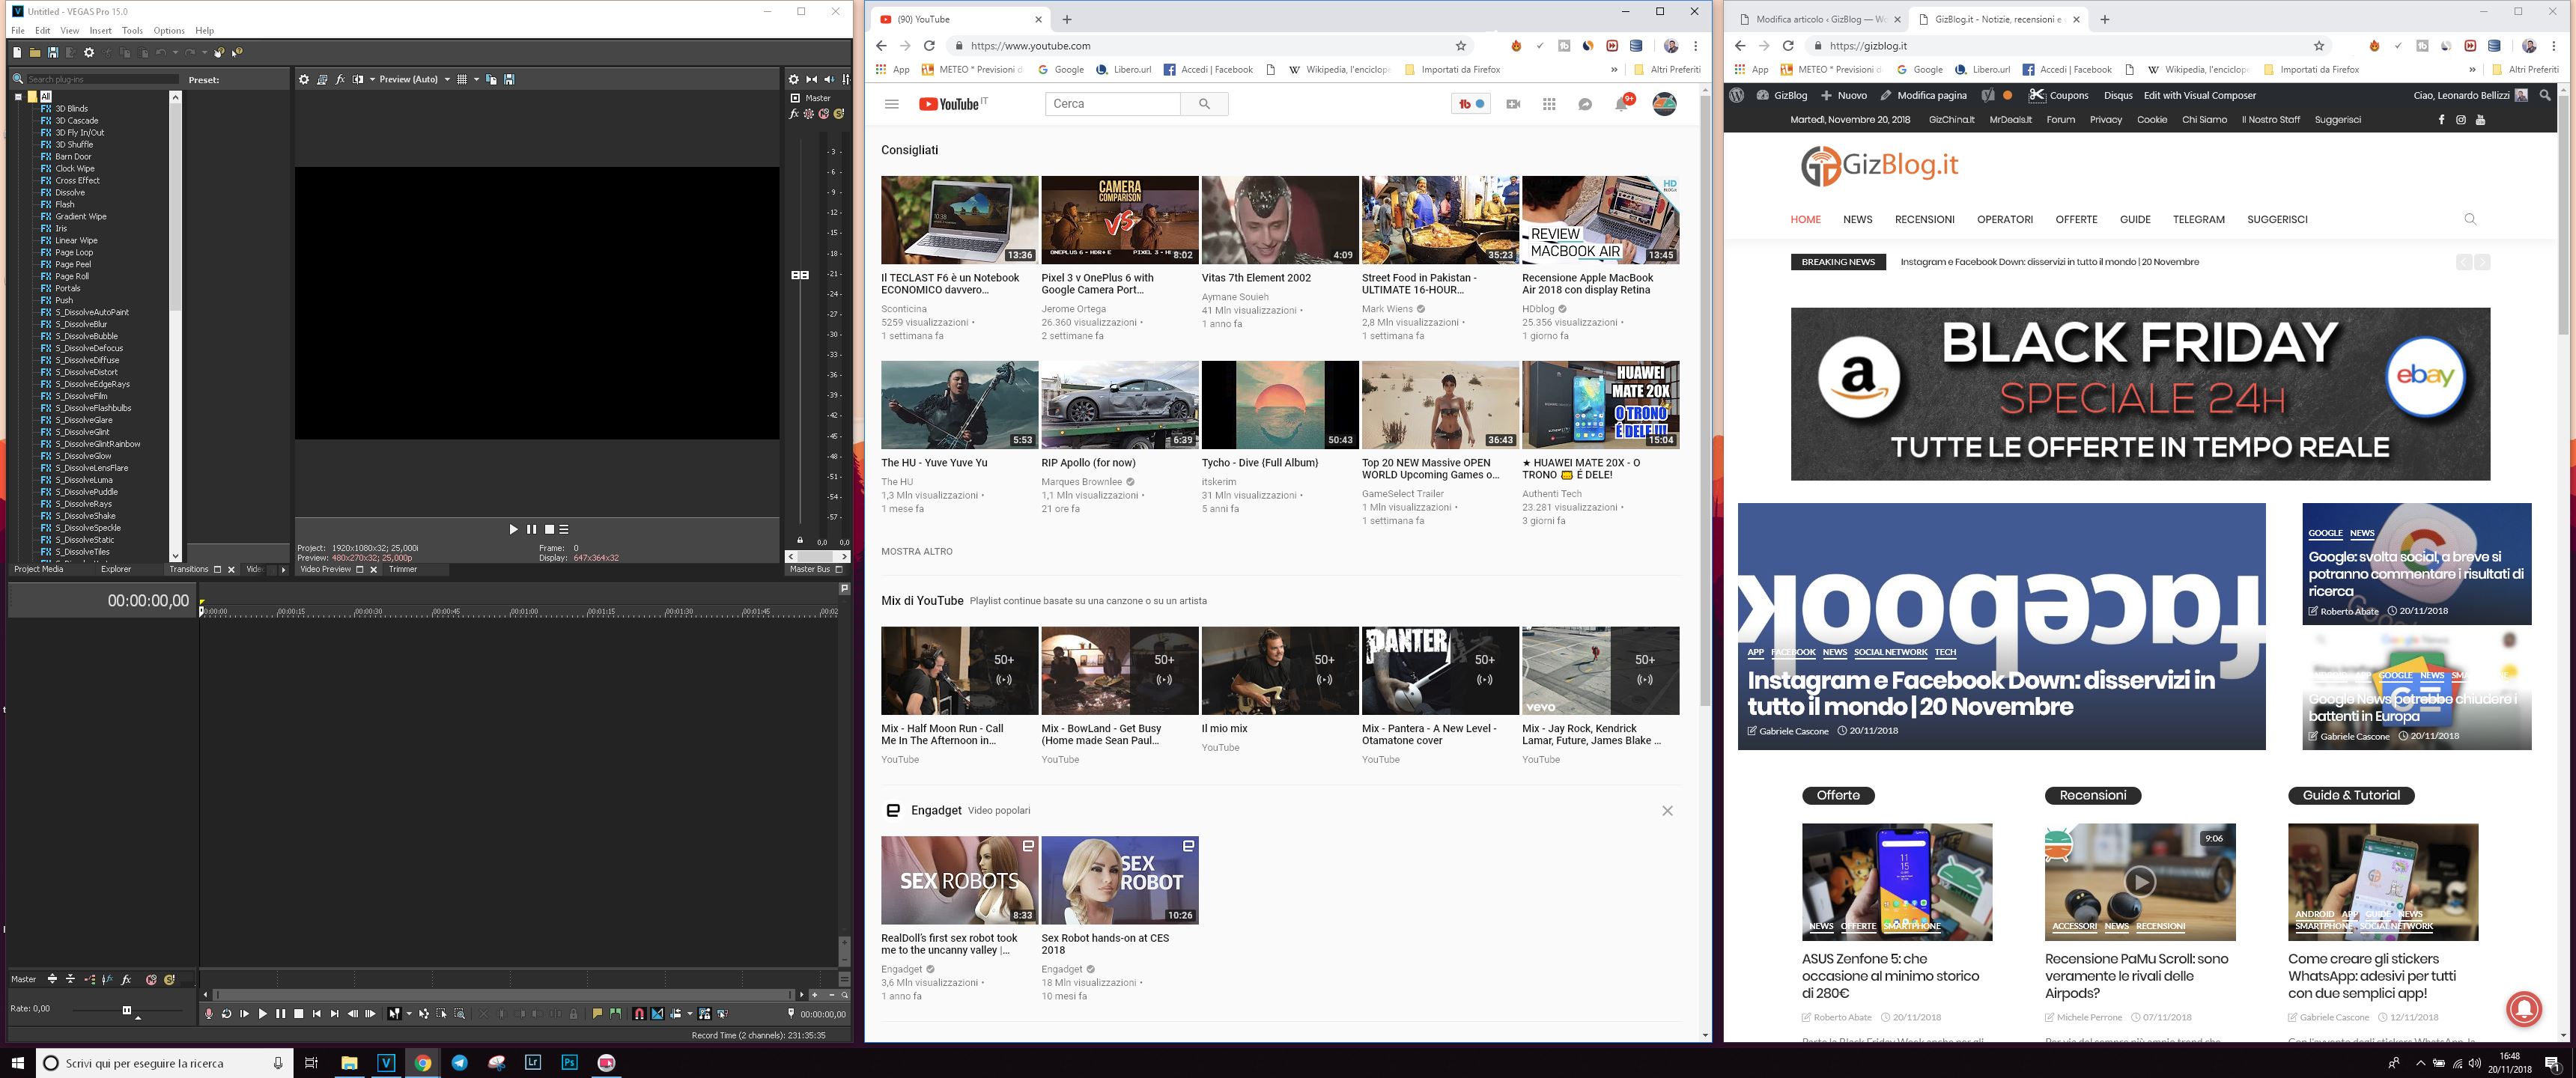Click New project icon in VEGAS toolbar

click(17, 53)
